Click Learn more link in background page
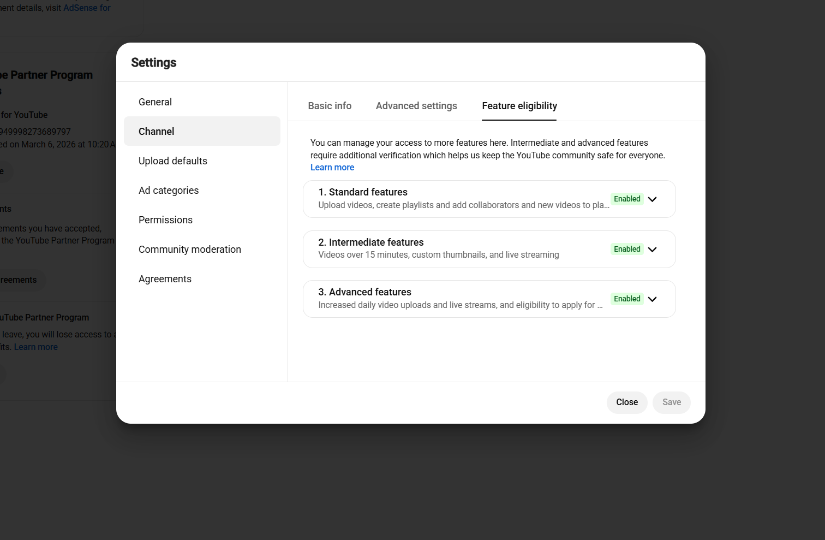This screenshot has height=540, width=825. coord(36,347)
